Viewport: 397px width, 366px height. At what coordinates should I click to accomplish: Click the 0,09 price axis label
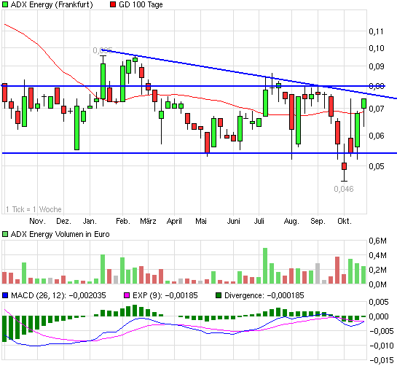point(376,66)
